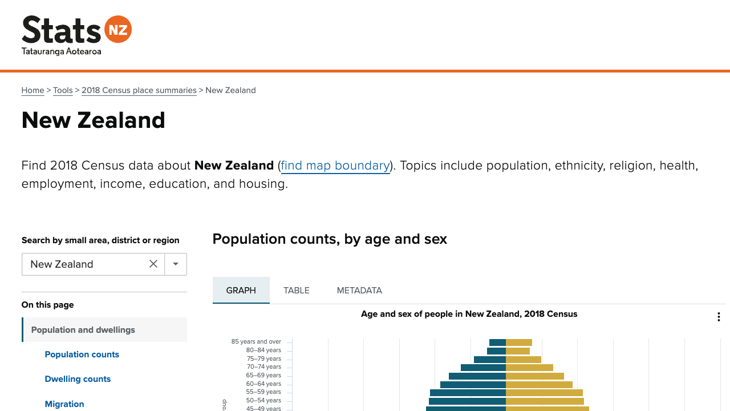This screenshot has width=730, height=411.
Task: Open the Tools breadcrumb link
Action: click(63, 90)
